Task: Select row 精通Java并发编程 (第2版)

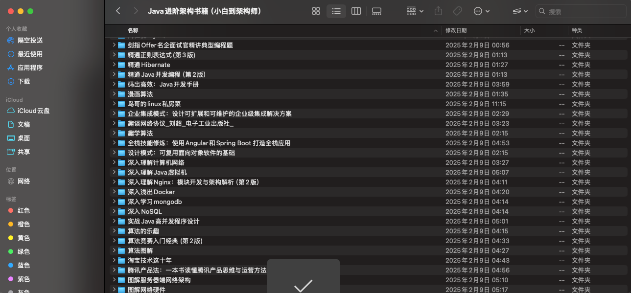Action: [368, 74]
